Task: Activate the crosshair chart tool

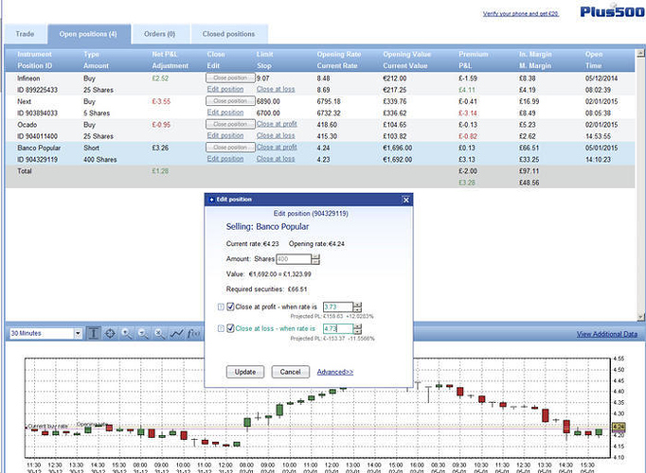Action: (x=110, y=333)
